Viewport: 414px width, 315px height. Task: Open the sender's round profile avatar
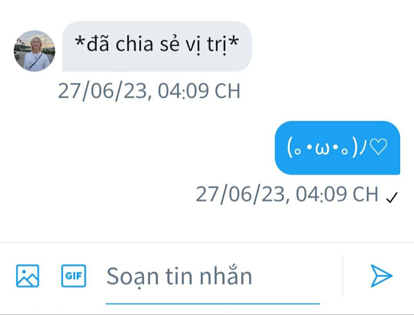[x=34, y=51]
